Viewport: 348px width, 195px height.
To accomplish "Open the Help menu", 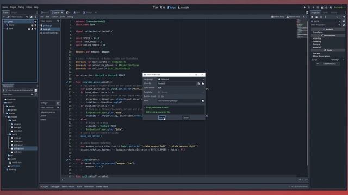I will click(x=36, y=7).
